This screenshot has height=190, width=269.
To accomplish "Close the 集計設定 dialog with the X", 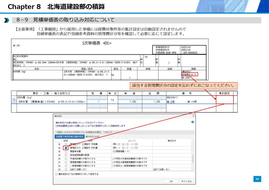I will point(194,116).
